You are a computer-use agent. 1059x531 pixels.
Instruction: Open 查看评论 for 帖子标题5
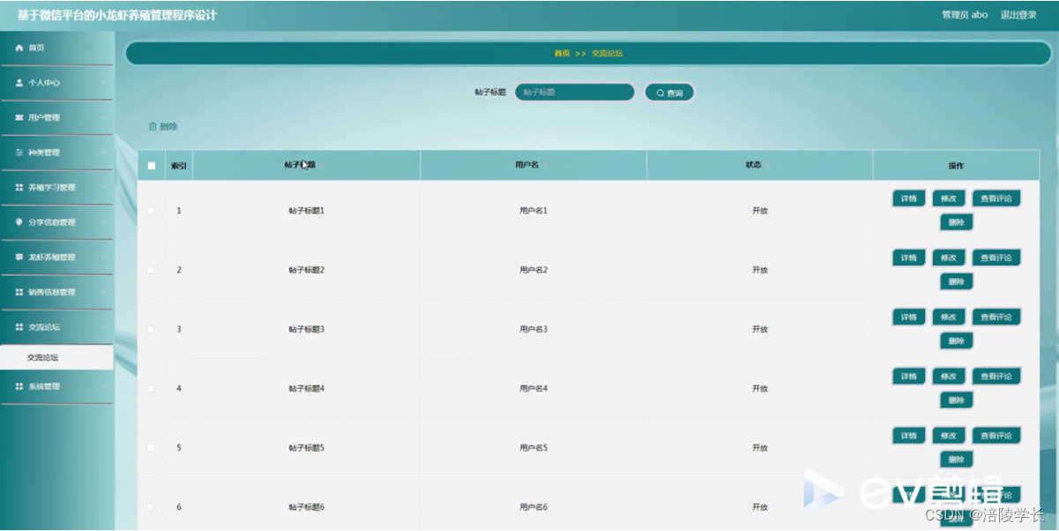pyautogui.click(x=996, y=435)
